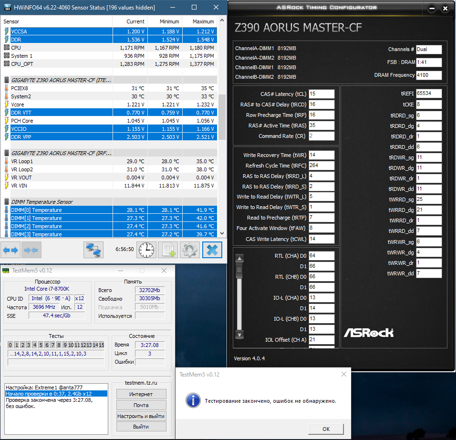
Task: Click the down arrow of the ASRock RTL scrollbar
Action: click(x=239, y=335)
